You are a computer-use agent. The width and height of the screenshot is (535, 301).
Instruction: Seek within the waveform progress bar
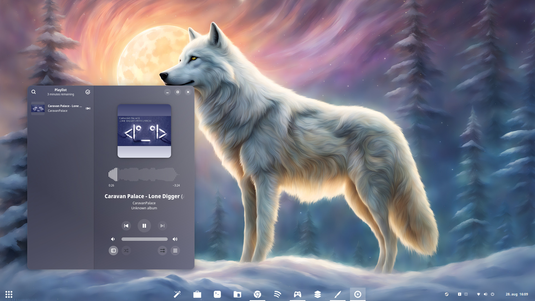(144, 174)
